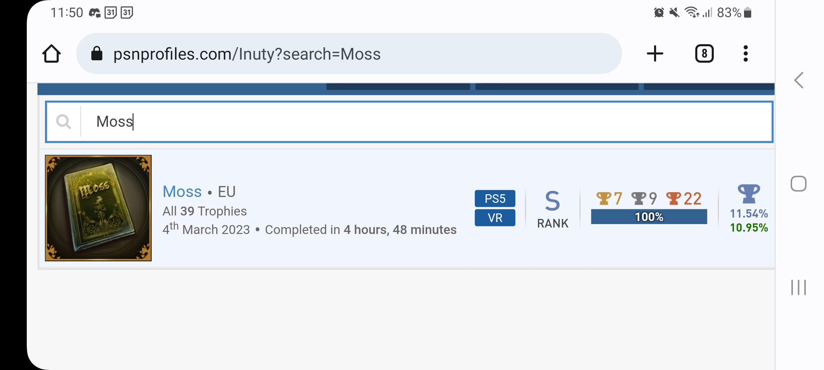Open the tab switcher showing 8 tabs
This screenshot has width=824, height=370.
tap(704, 54)
